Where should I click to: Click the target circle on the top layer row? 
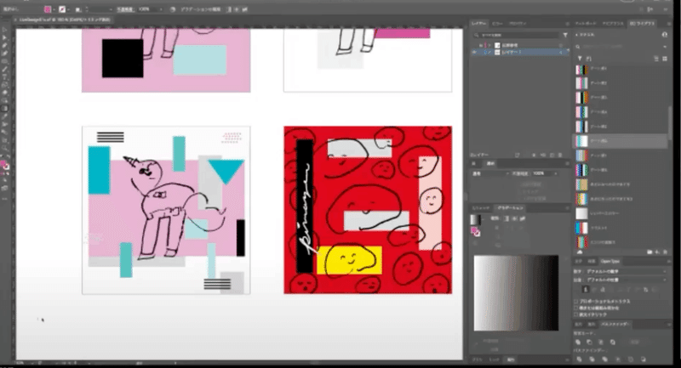pos(561,45)
